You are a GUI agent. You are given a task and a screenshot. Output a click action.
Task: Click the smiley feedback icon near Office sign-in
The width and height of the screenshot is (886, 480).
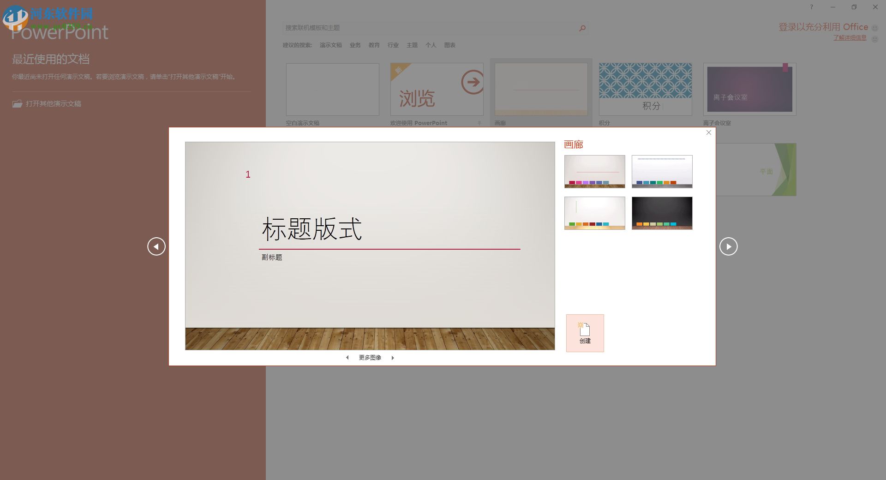coord(875,27)
